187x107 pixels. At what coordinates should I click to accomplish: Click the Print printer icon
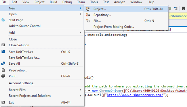coord(3,76)
